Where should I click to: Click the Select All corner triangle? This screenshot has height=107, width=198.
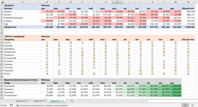pos(2,2)
